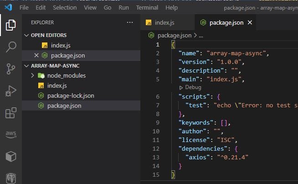Open the Extensions view
The height and width of the screenshot is (184, 298).
(x=10, y=113)
